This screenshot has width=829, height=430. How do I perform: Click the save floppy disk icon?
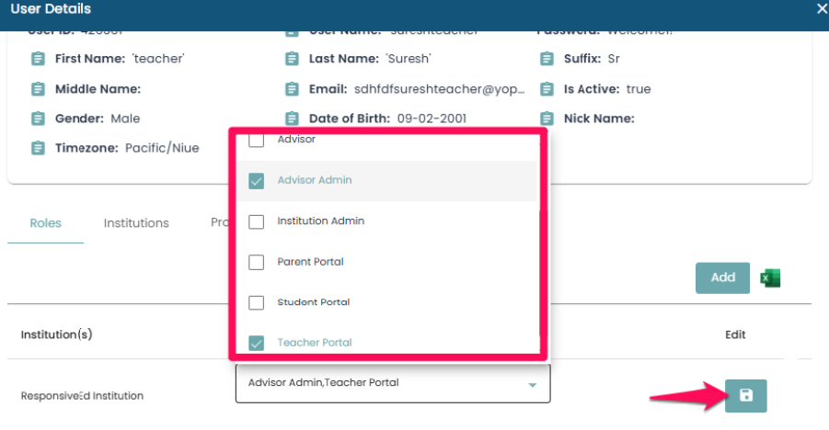point(745,395)
